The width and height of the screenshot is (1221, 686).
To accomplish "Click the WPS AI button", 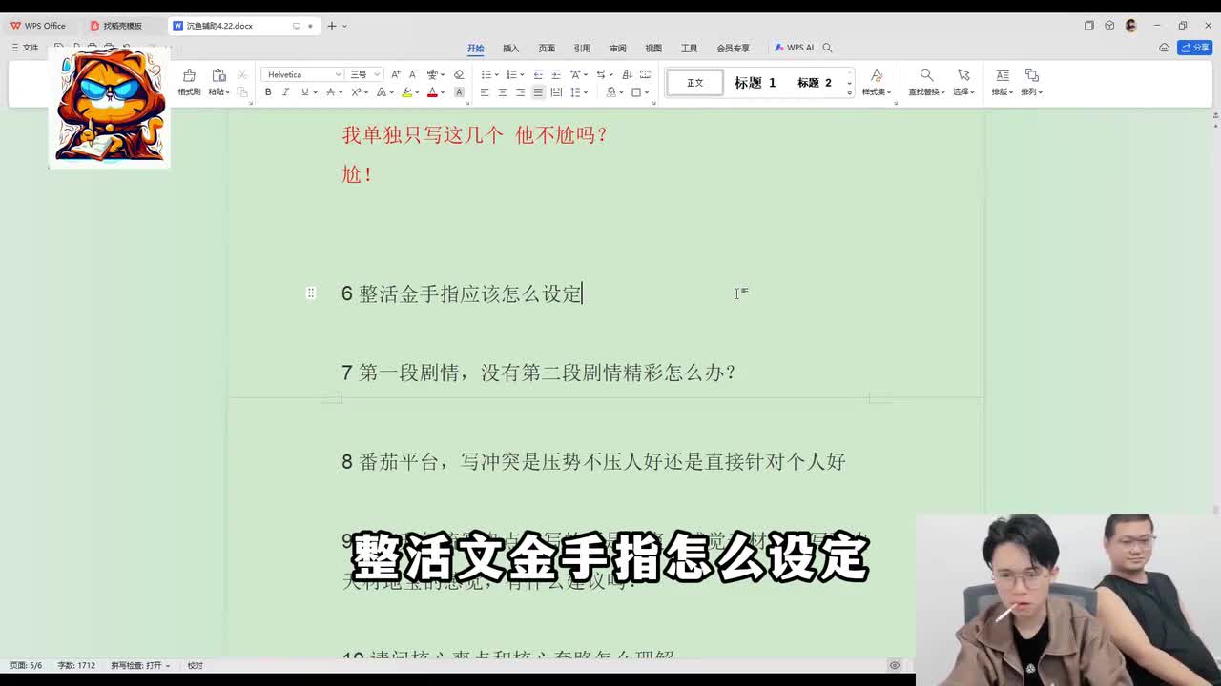I will [794, 48].
